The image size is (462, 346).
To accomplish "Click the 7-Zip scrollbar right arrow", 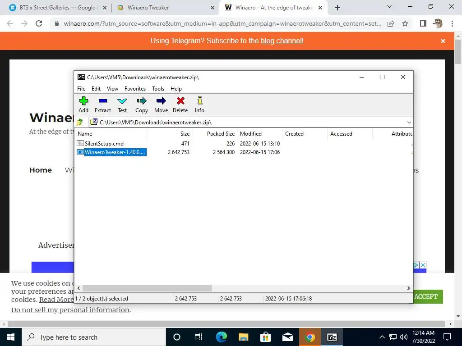I will click(409, 288).
